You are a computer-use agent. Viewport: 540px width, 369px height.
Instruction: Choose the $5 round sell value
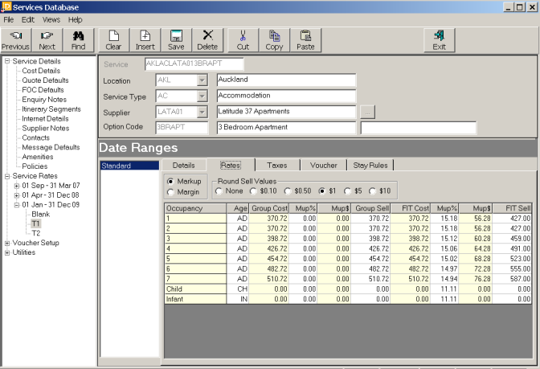pyautogui.click(x=348, y=191)
